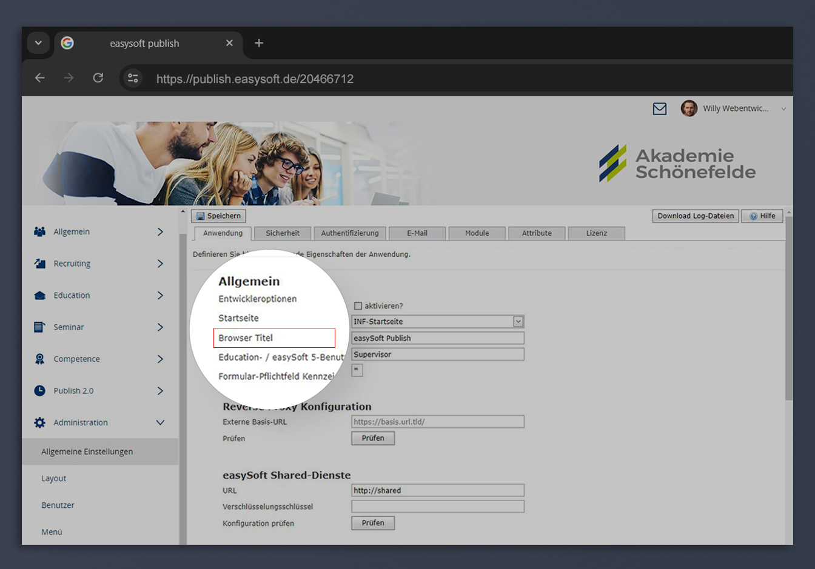Expand the Seminar menu chevron
This screenshot has height=569, width=815.
(160, 327)
